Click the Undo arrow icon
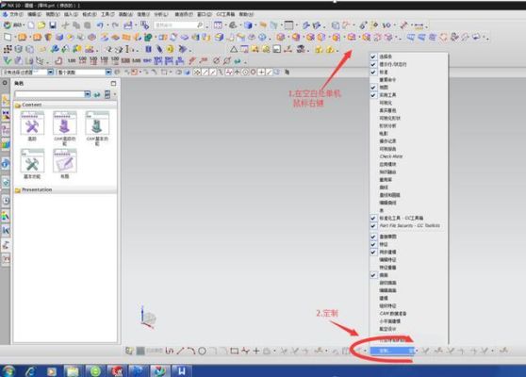Viewport: 526px width, 377px height. [100, 25]
